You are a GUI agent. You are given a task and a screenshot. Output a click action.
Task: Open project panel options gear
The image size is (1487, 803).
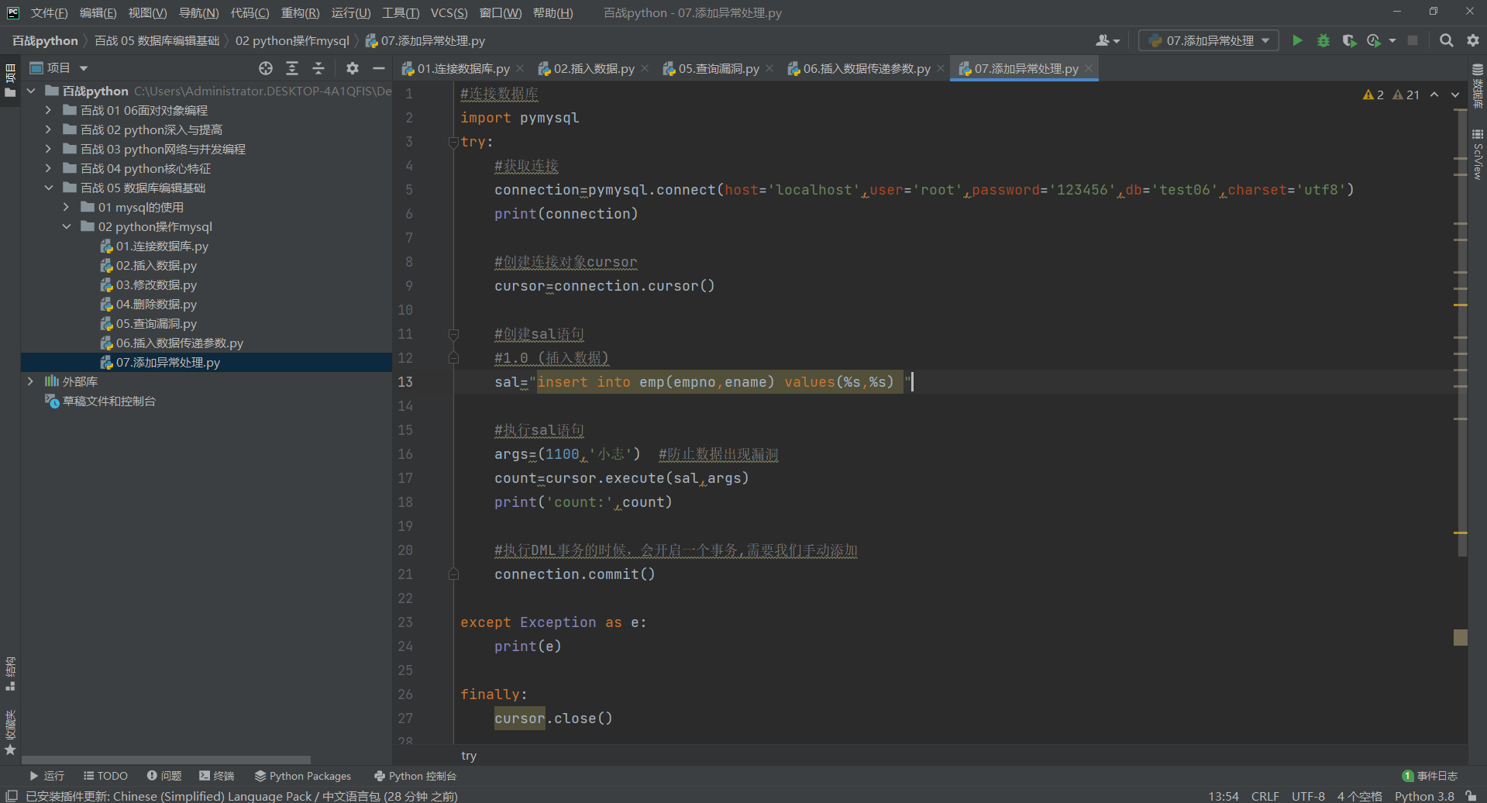tap(353, 68)
